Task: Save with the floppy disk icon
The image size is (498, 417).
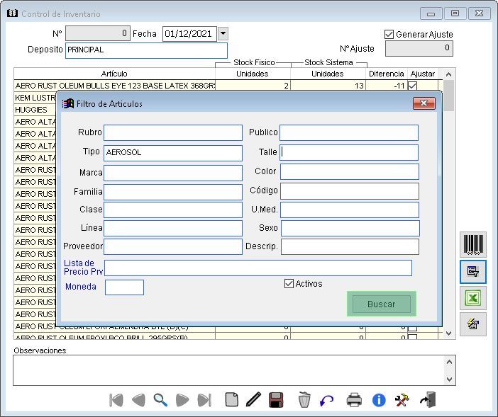Action: pyautogui.click(x=276, y=400)
